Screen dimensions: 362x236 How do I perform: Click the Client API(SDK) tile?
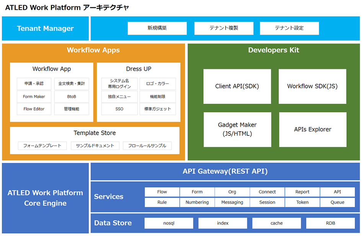[237, 86]
